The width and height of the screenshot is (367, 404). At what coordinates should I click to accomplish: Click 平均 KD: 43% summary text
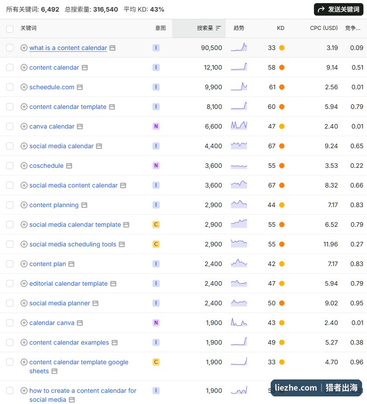point(144,9)
